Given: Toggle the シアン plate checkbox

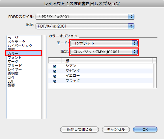Looking at the screenshot, I should pyautogui.click(x=55, y=66).
